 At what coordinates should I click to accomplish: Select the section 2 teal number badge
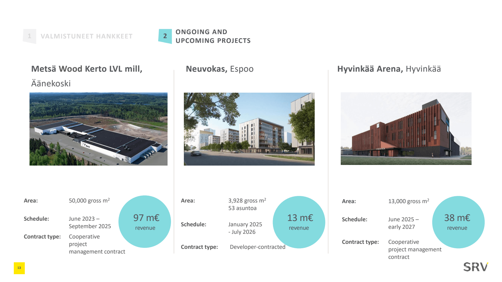coord(165,36)
